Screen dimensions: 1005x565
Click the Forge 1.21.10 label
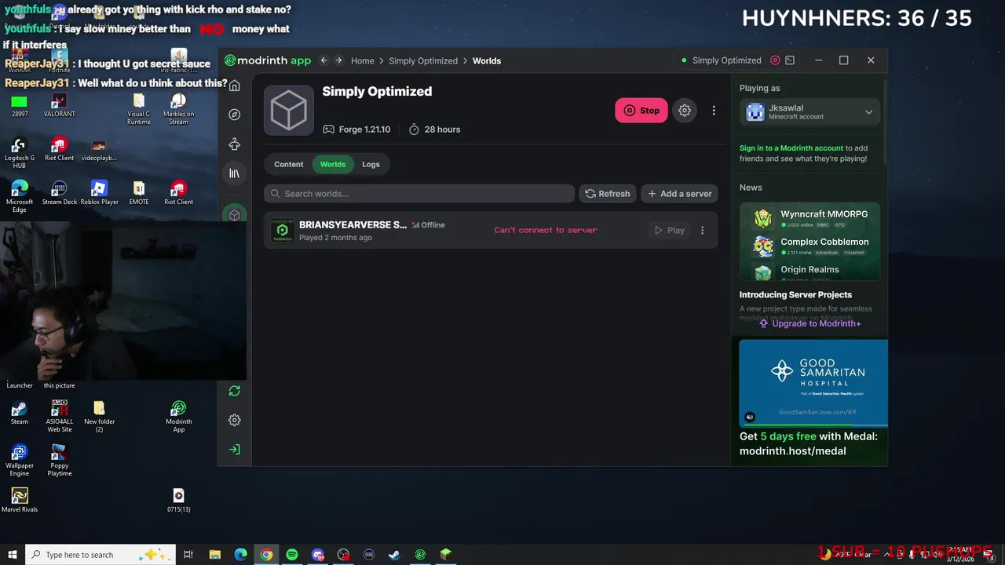pos(356,129)
